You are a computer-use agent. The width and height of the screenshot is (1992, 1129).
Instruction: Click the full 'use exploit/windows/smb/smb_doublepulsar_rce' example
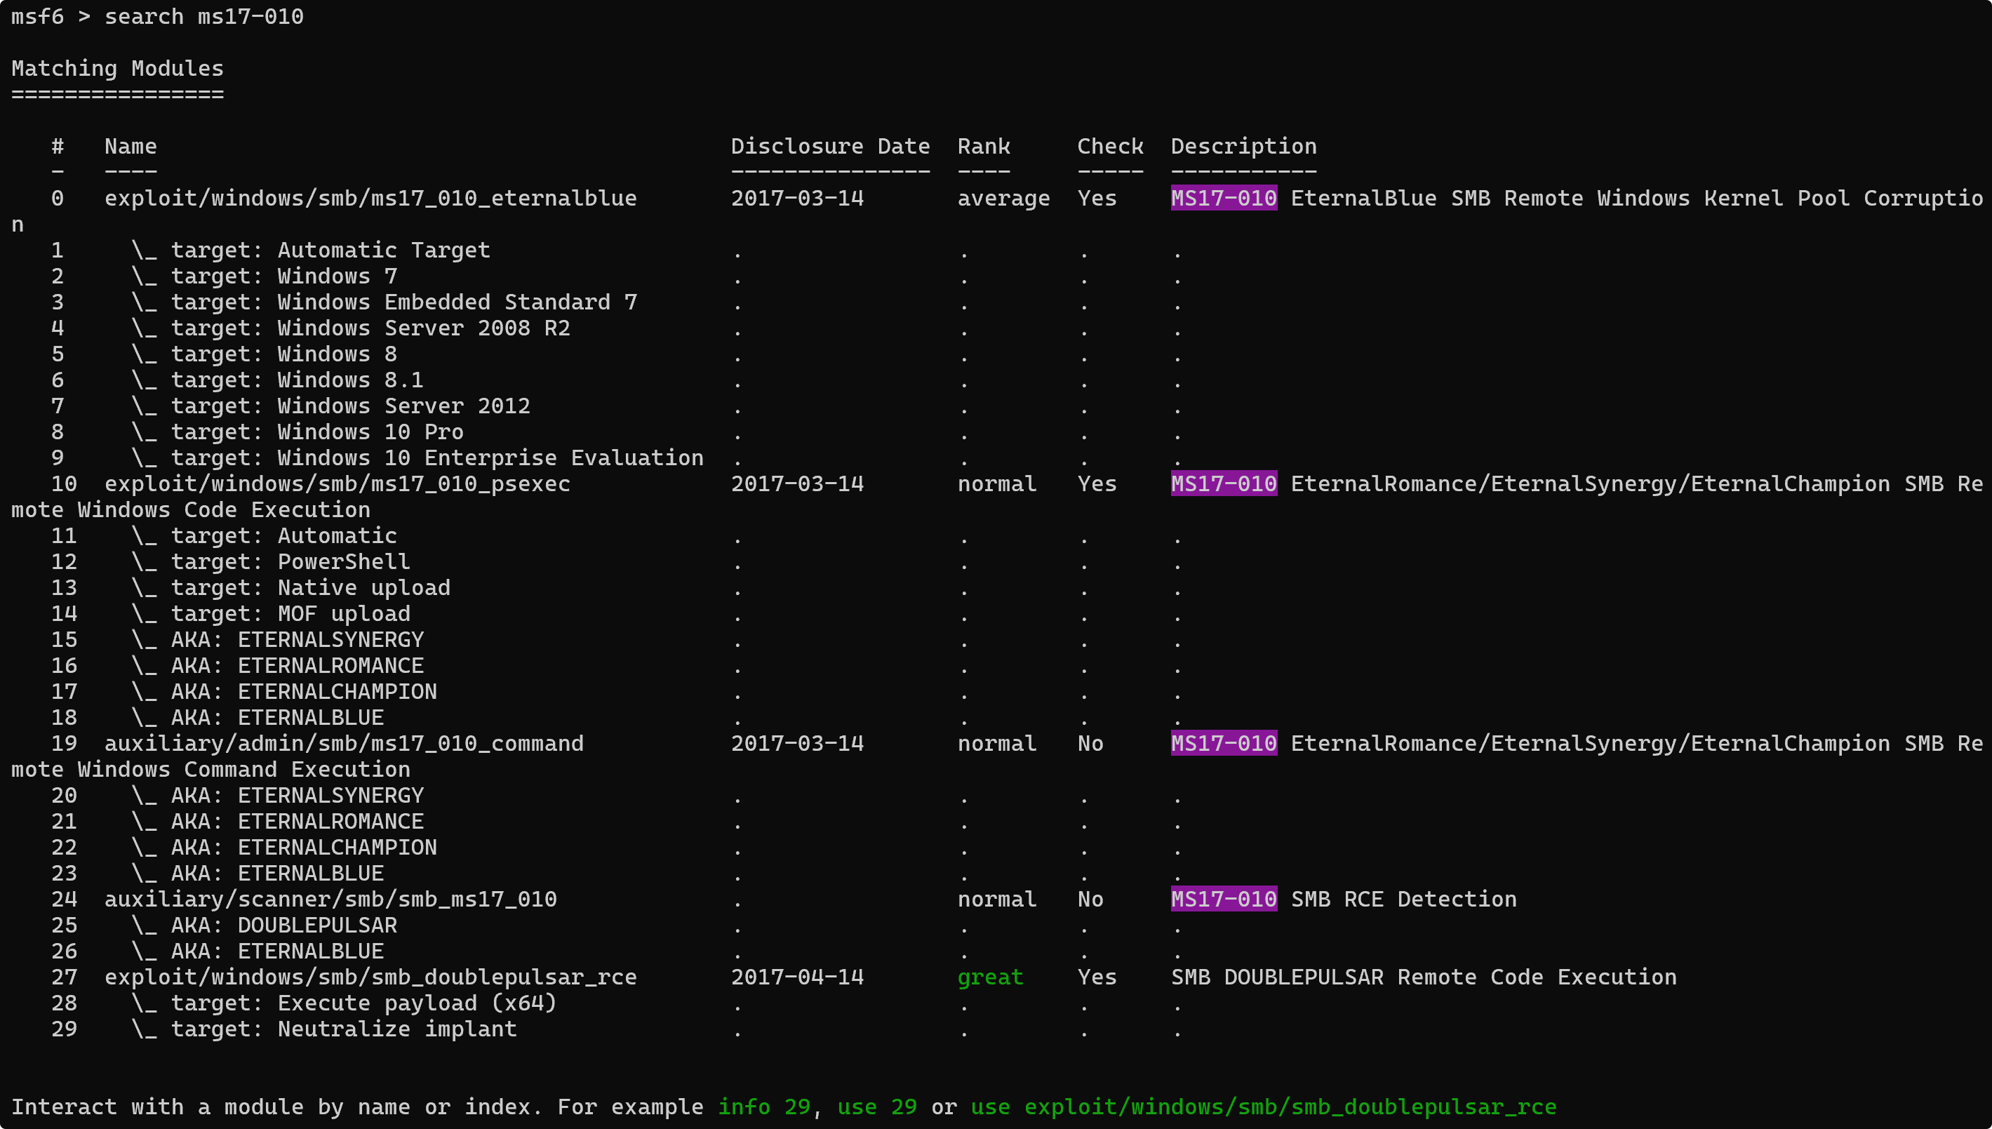click(1262, 1107)
